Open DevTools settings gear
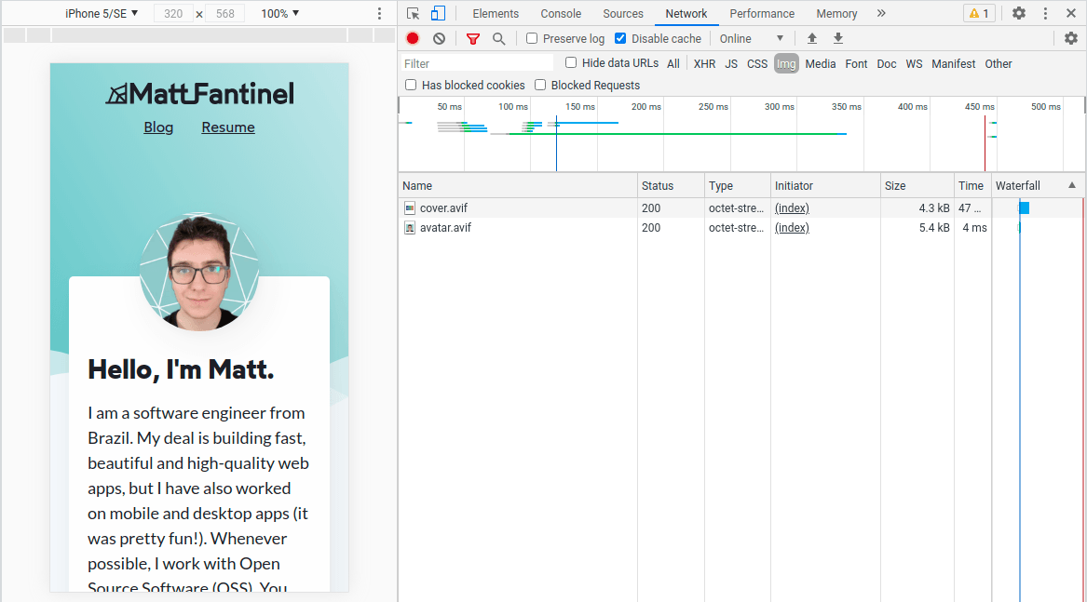 pyautogui.click(x=1018, y=13)
